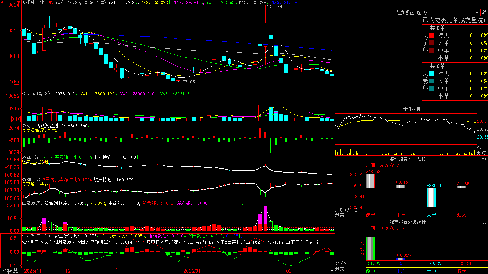Click the red 特大 buy order swatch

click(x=432, y=35)
